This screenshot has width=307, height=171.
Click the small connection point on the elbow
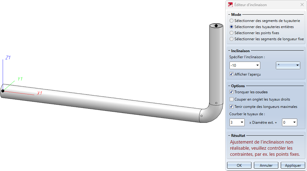201,116
